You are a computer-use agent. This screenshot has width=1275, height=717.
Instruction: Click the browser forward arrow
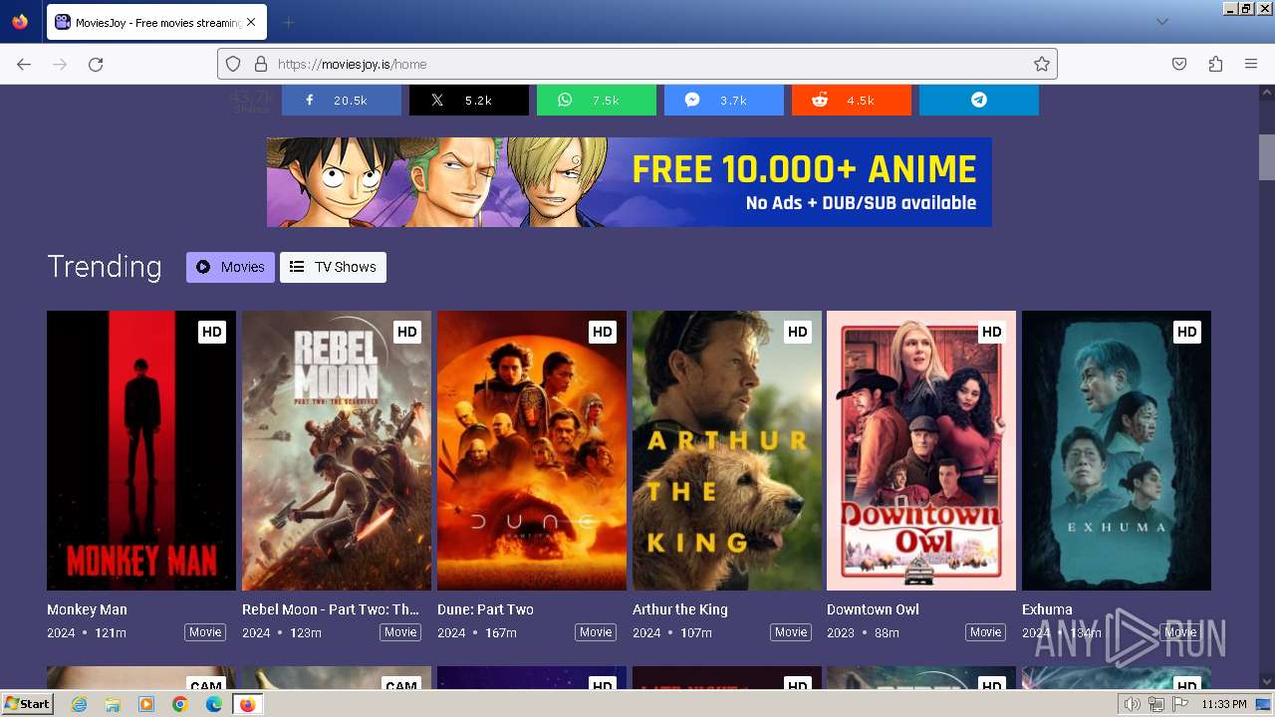coord(60,64)
